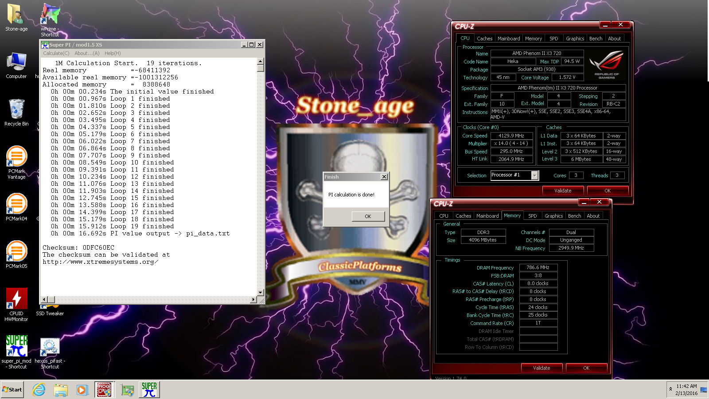Open the Computer desktop icon
Screen dimensions: 709x399
[x=16, y=65]
